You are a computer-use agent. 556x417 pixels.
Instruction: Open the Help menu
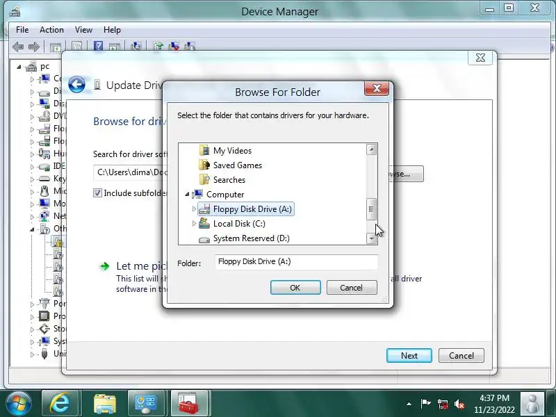[x=112, y=30]
